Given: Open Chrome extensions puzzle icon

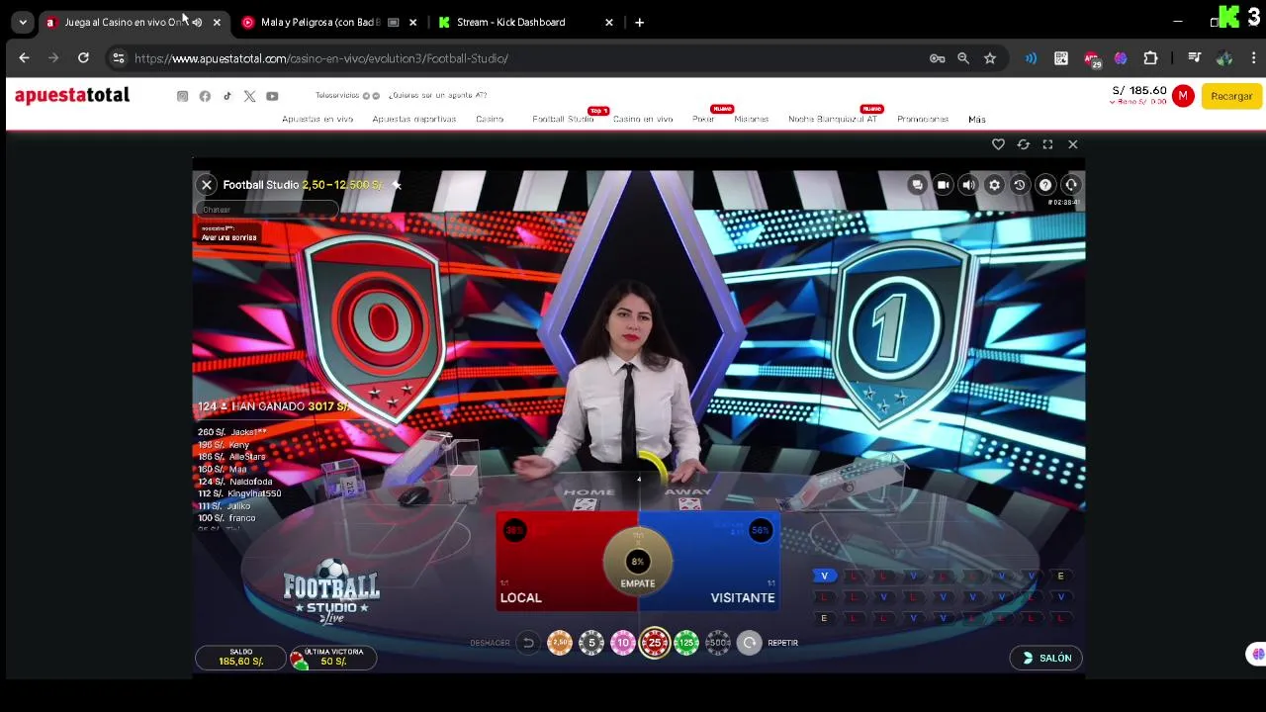Looking at the screenshot, I should 1150,58.
